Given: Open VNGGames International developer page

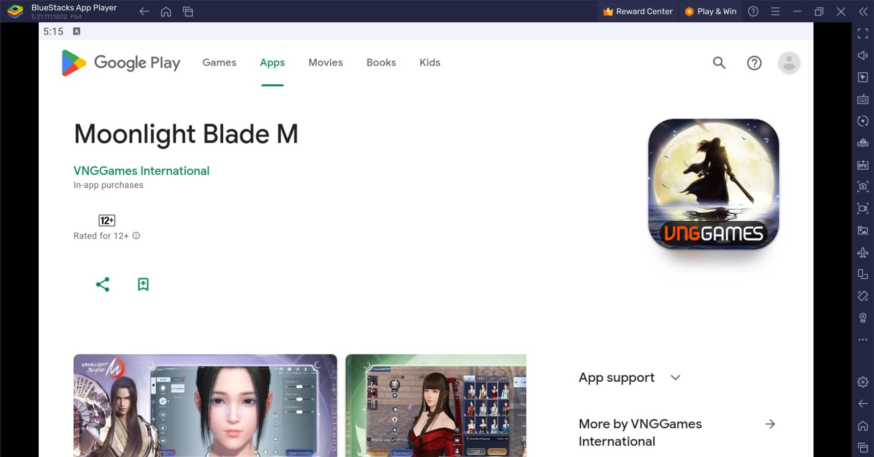Looking at the screenshot, I should [x=142, y=171].
